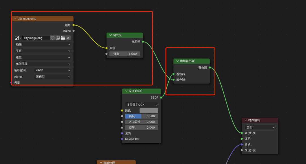Click the new image copy icon
The width and height of the screenshot is (306, 164).
[58, 38]
